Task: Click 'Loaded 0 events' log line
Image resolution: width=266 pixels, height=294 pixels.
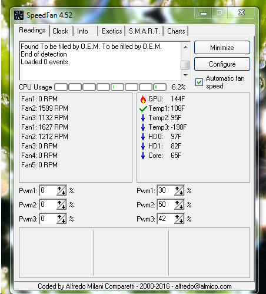Action: 44,62
